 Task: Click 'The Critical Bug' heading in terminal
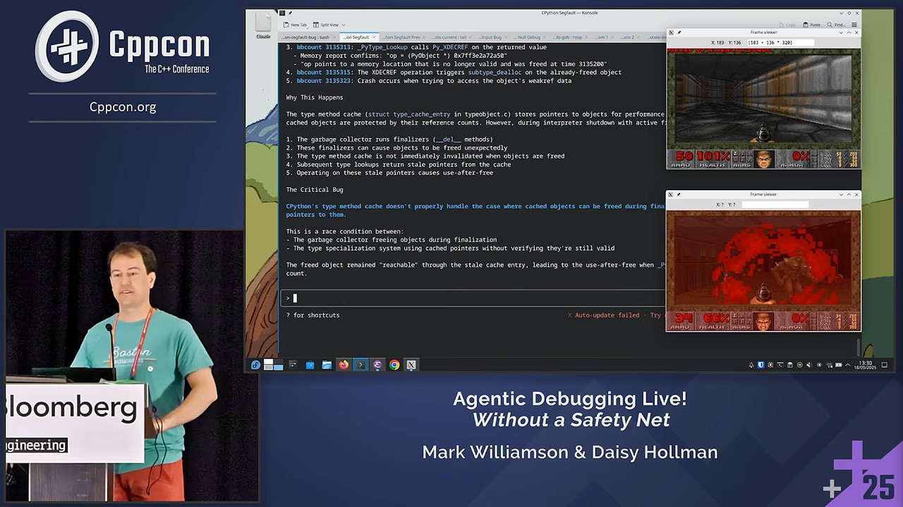pos(315,190)
